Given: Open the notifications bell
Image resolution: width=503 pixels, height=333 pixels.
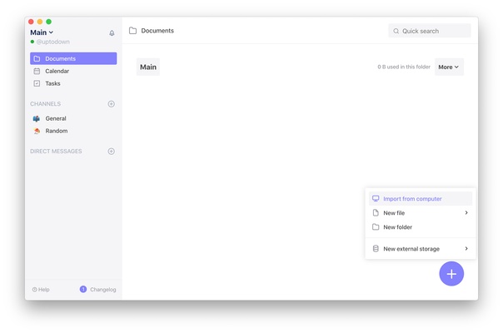Looking at the screenshot, I should pos(112,33).
